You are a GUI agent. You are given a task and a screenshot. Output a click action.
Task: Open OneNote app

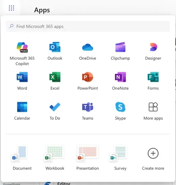[120, 81]
